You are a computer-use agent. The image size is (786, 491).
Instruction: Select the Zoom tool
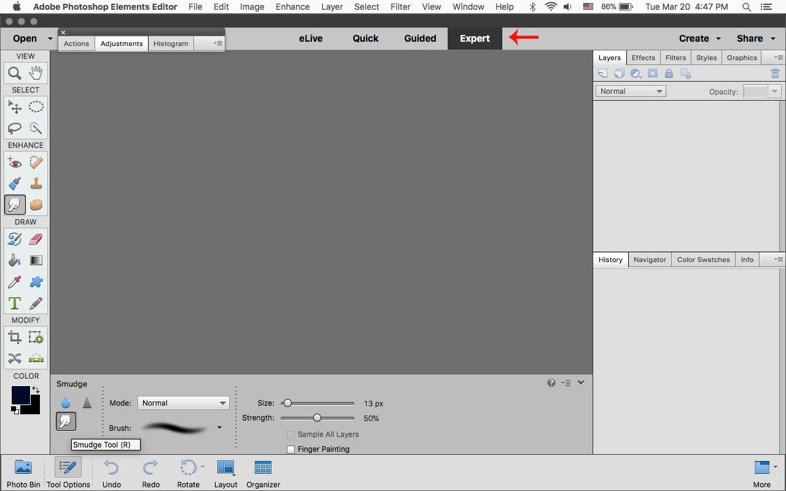15,73
